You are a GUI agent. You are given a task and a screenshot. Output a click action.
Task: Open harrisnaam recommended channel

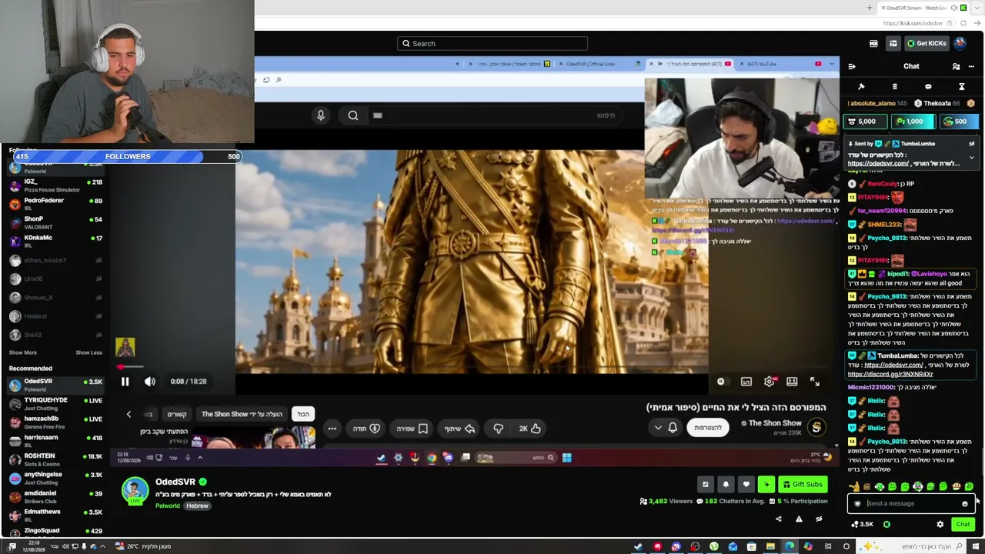(55, 441)
